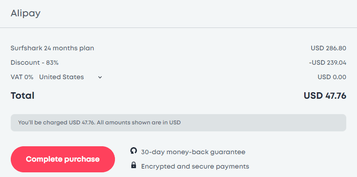Expand the country chevron arrow
Screen dimensions: 357x177
pyautogui.click(x=100, y=77)
